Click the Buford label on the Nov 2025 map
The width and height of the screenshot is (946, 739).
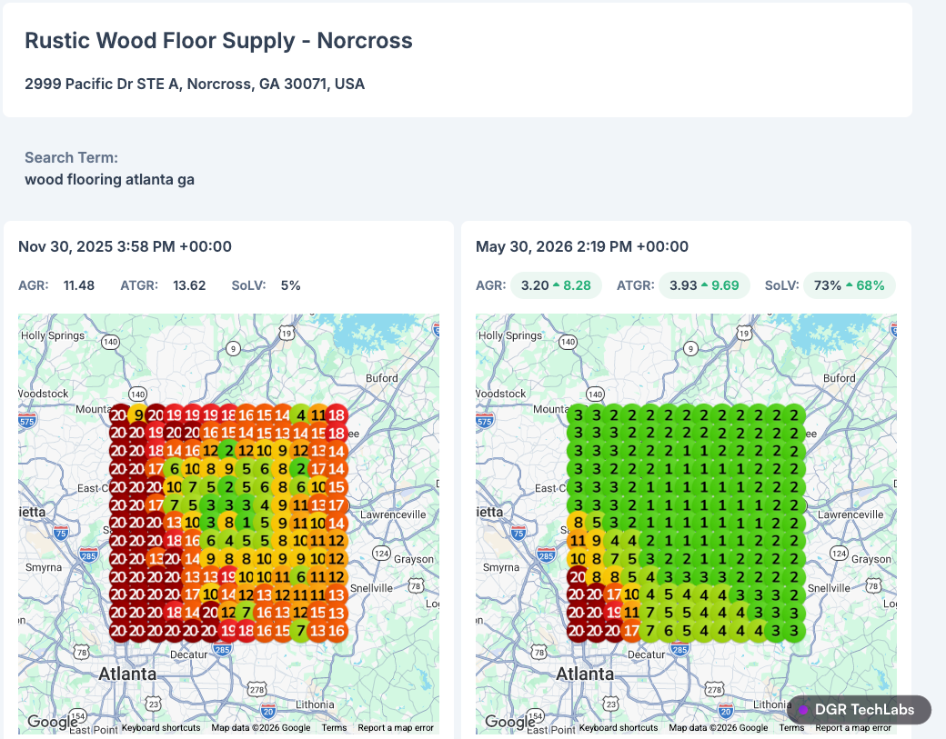click(381, 378)
